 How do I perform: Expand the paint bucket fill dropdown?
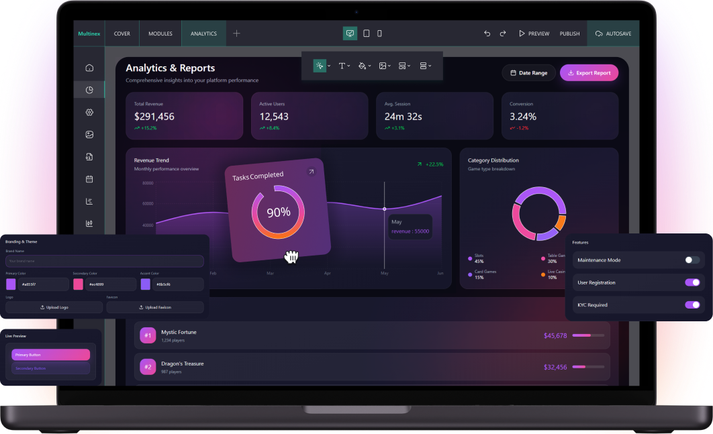365,66
